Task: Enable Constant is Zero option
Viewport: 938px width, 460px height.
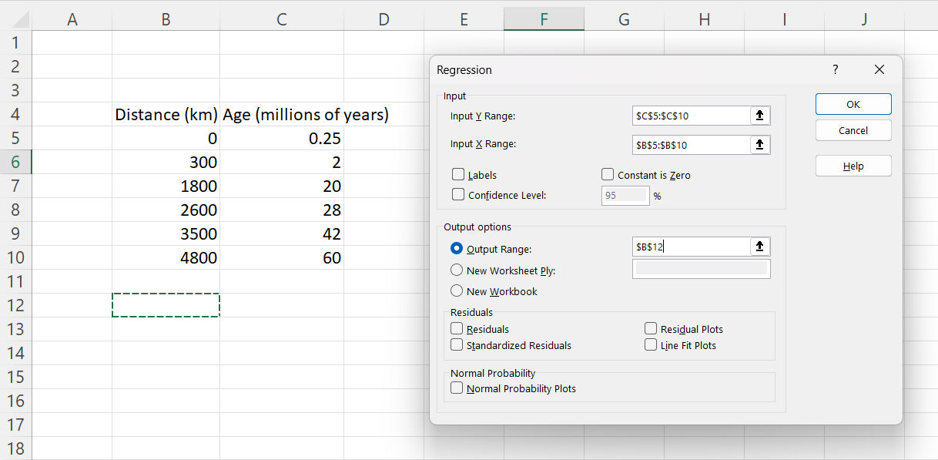Action: coord(607,175)
